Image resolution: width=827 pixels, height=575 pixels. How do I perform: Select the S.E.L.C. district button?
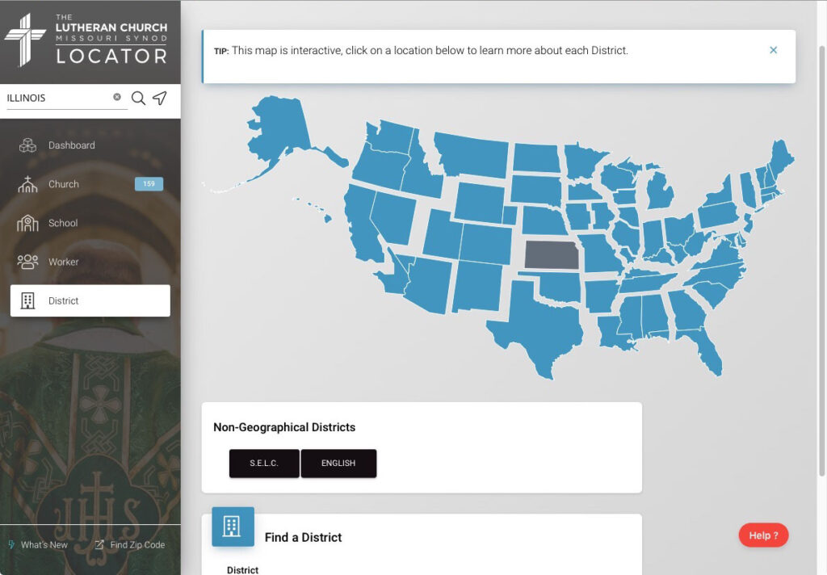pyautogui.click(x=264, y=464)
